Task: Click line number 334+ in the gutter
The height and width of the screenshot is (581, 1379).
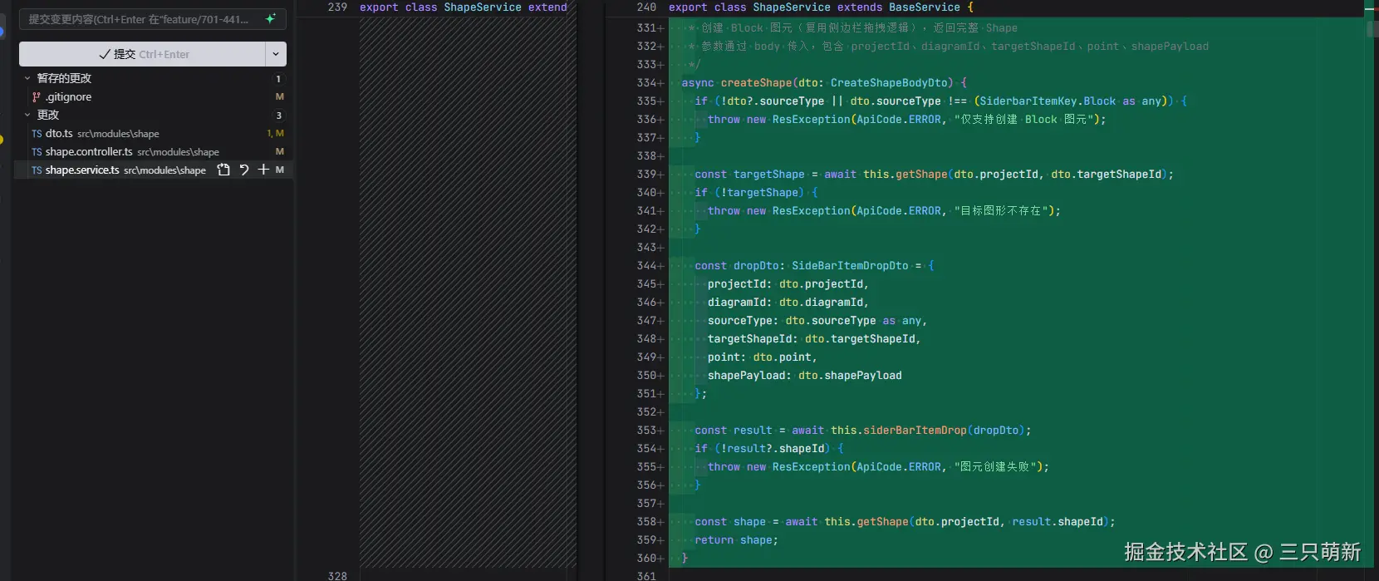Action: [650, 82]
